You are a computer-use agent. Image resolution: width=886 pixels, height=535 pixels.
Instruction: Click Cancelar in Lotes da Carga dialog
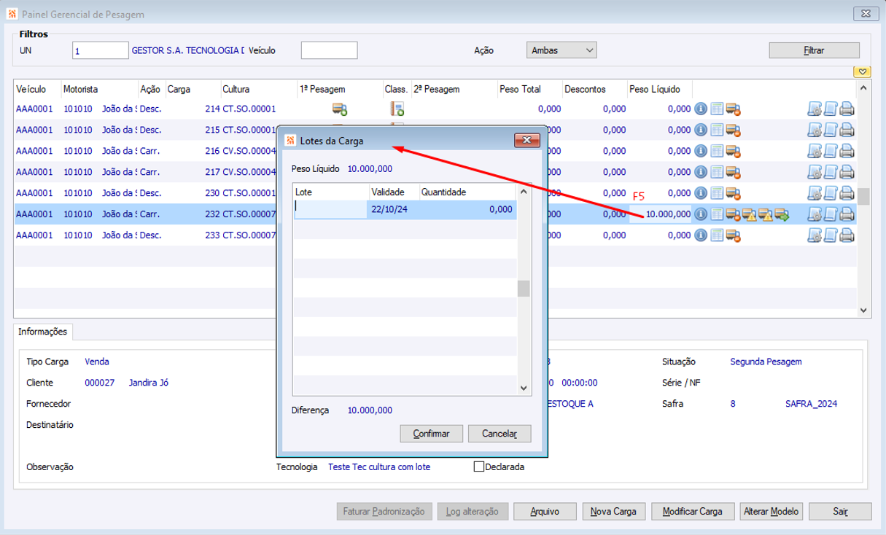[x=500, y=434]
